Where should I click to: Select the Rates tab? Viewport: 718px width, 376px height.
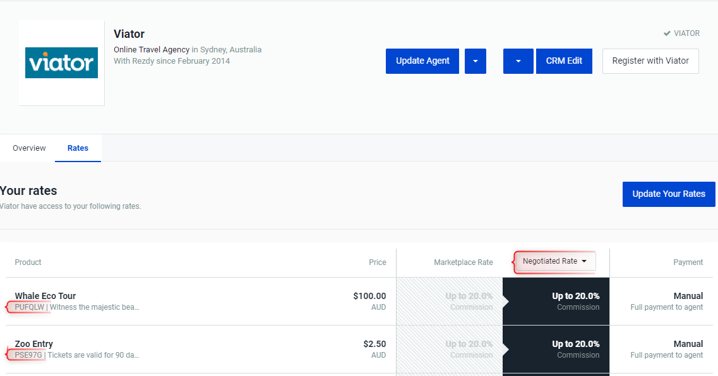coord(78,148)
